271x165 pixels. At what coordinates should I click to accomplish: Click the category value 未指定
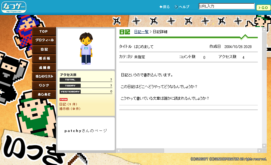point(139,57)
